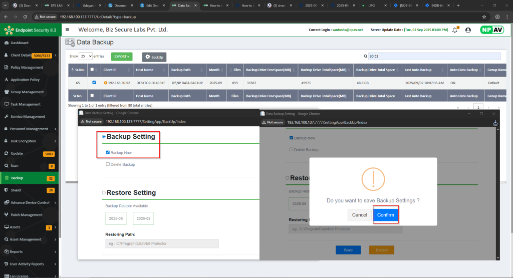Click the hamburger menu icon beside Welcome
This screenshot has height=278, width=513.
pyautogui.click(x=67, y=30)
